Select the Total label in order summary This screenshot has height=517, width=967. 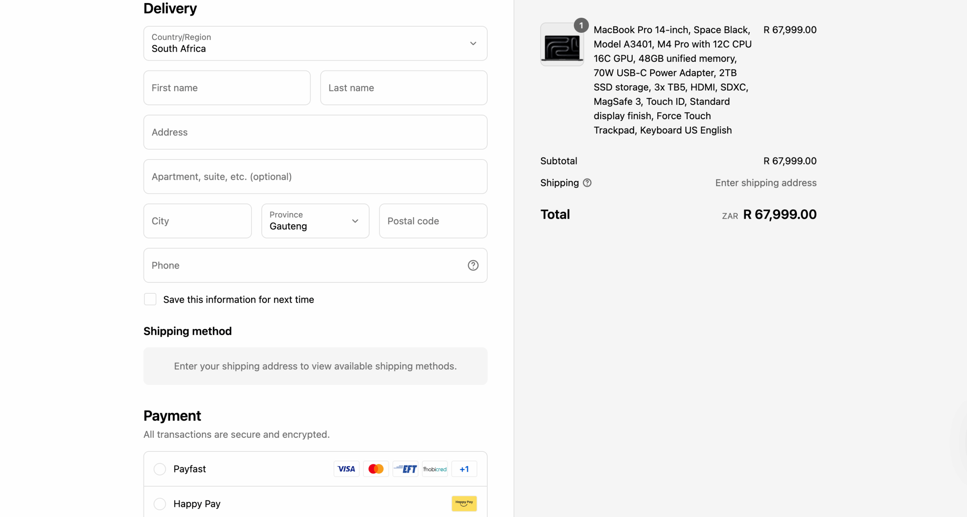pos(555,215)
